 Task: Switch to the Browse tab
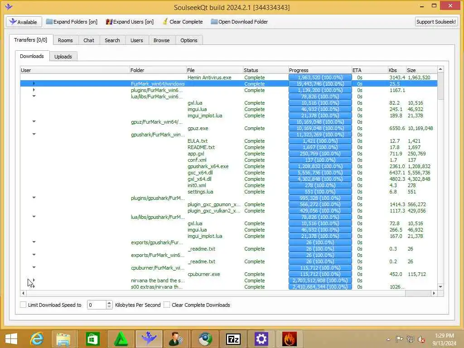[x=162, y=40]
